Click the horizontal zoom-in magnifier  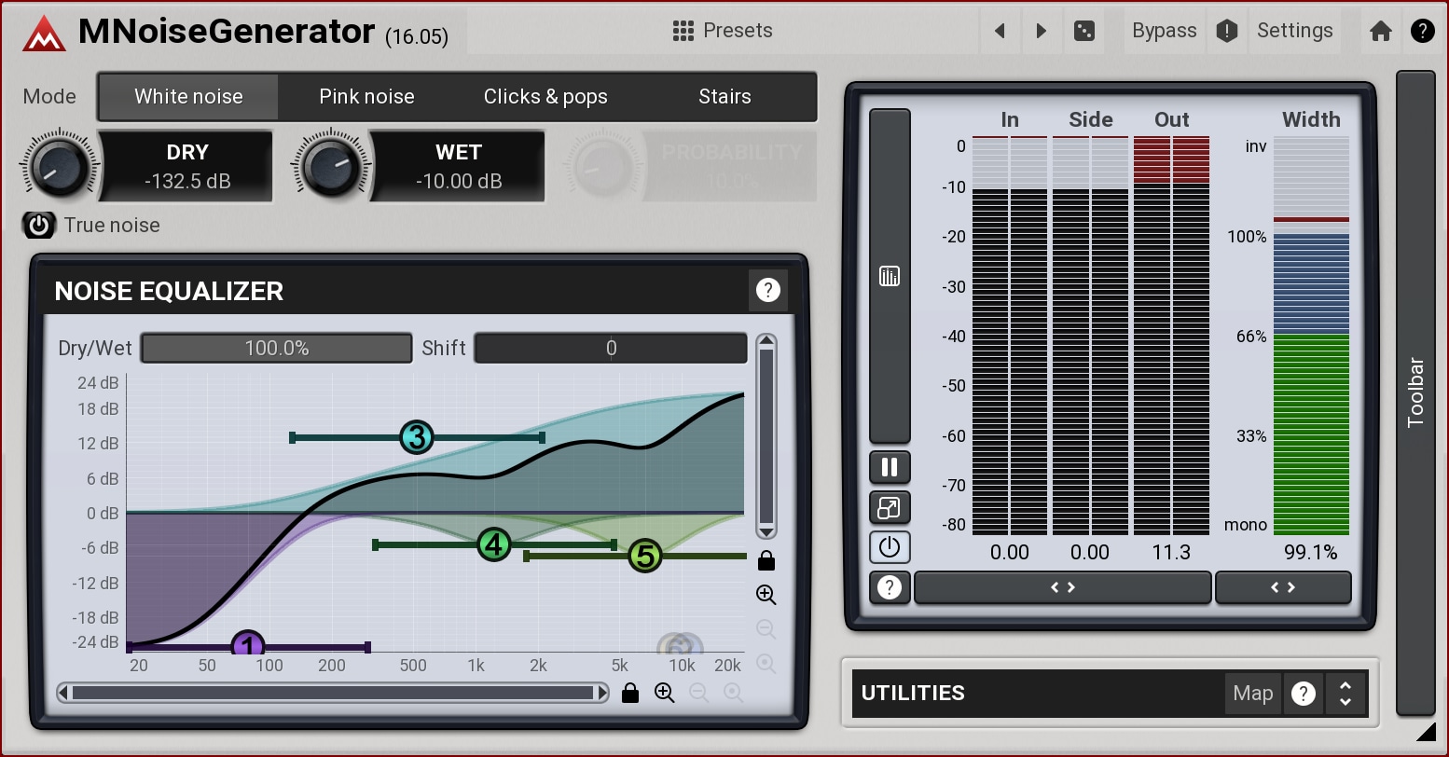click(x=665, y=693)
